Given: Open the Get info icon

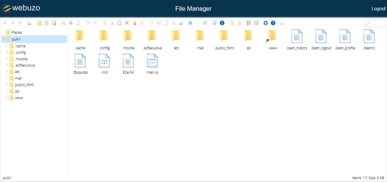Looking at the screenshot, I should 222,23.
